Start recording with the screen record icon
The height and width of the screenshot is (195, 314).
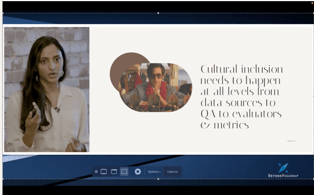click(x=138, y=172)
